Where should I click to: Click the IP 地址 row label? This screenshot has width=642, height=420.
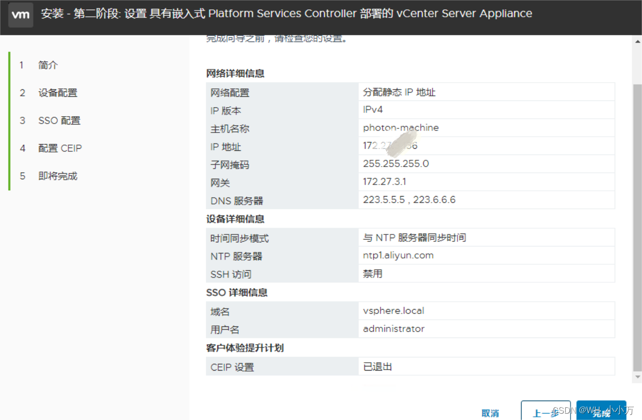(226, 147)
